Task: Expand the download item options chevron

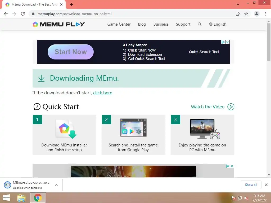Action: 56,185
